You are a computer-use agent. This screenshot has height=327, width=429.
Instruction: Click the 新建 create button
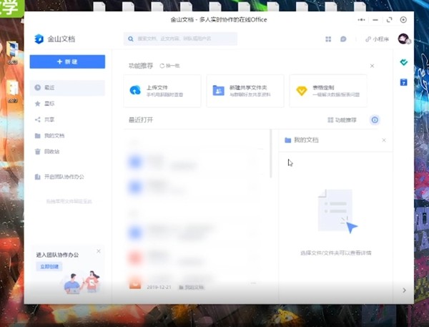67,62
